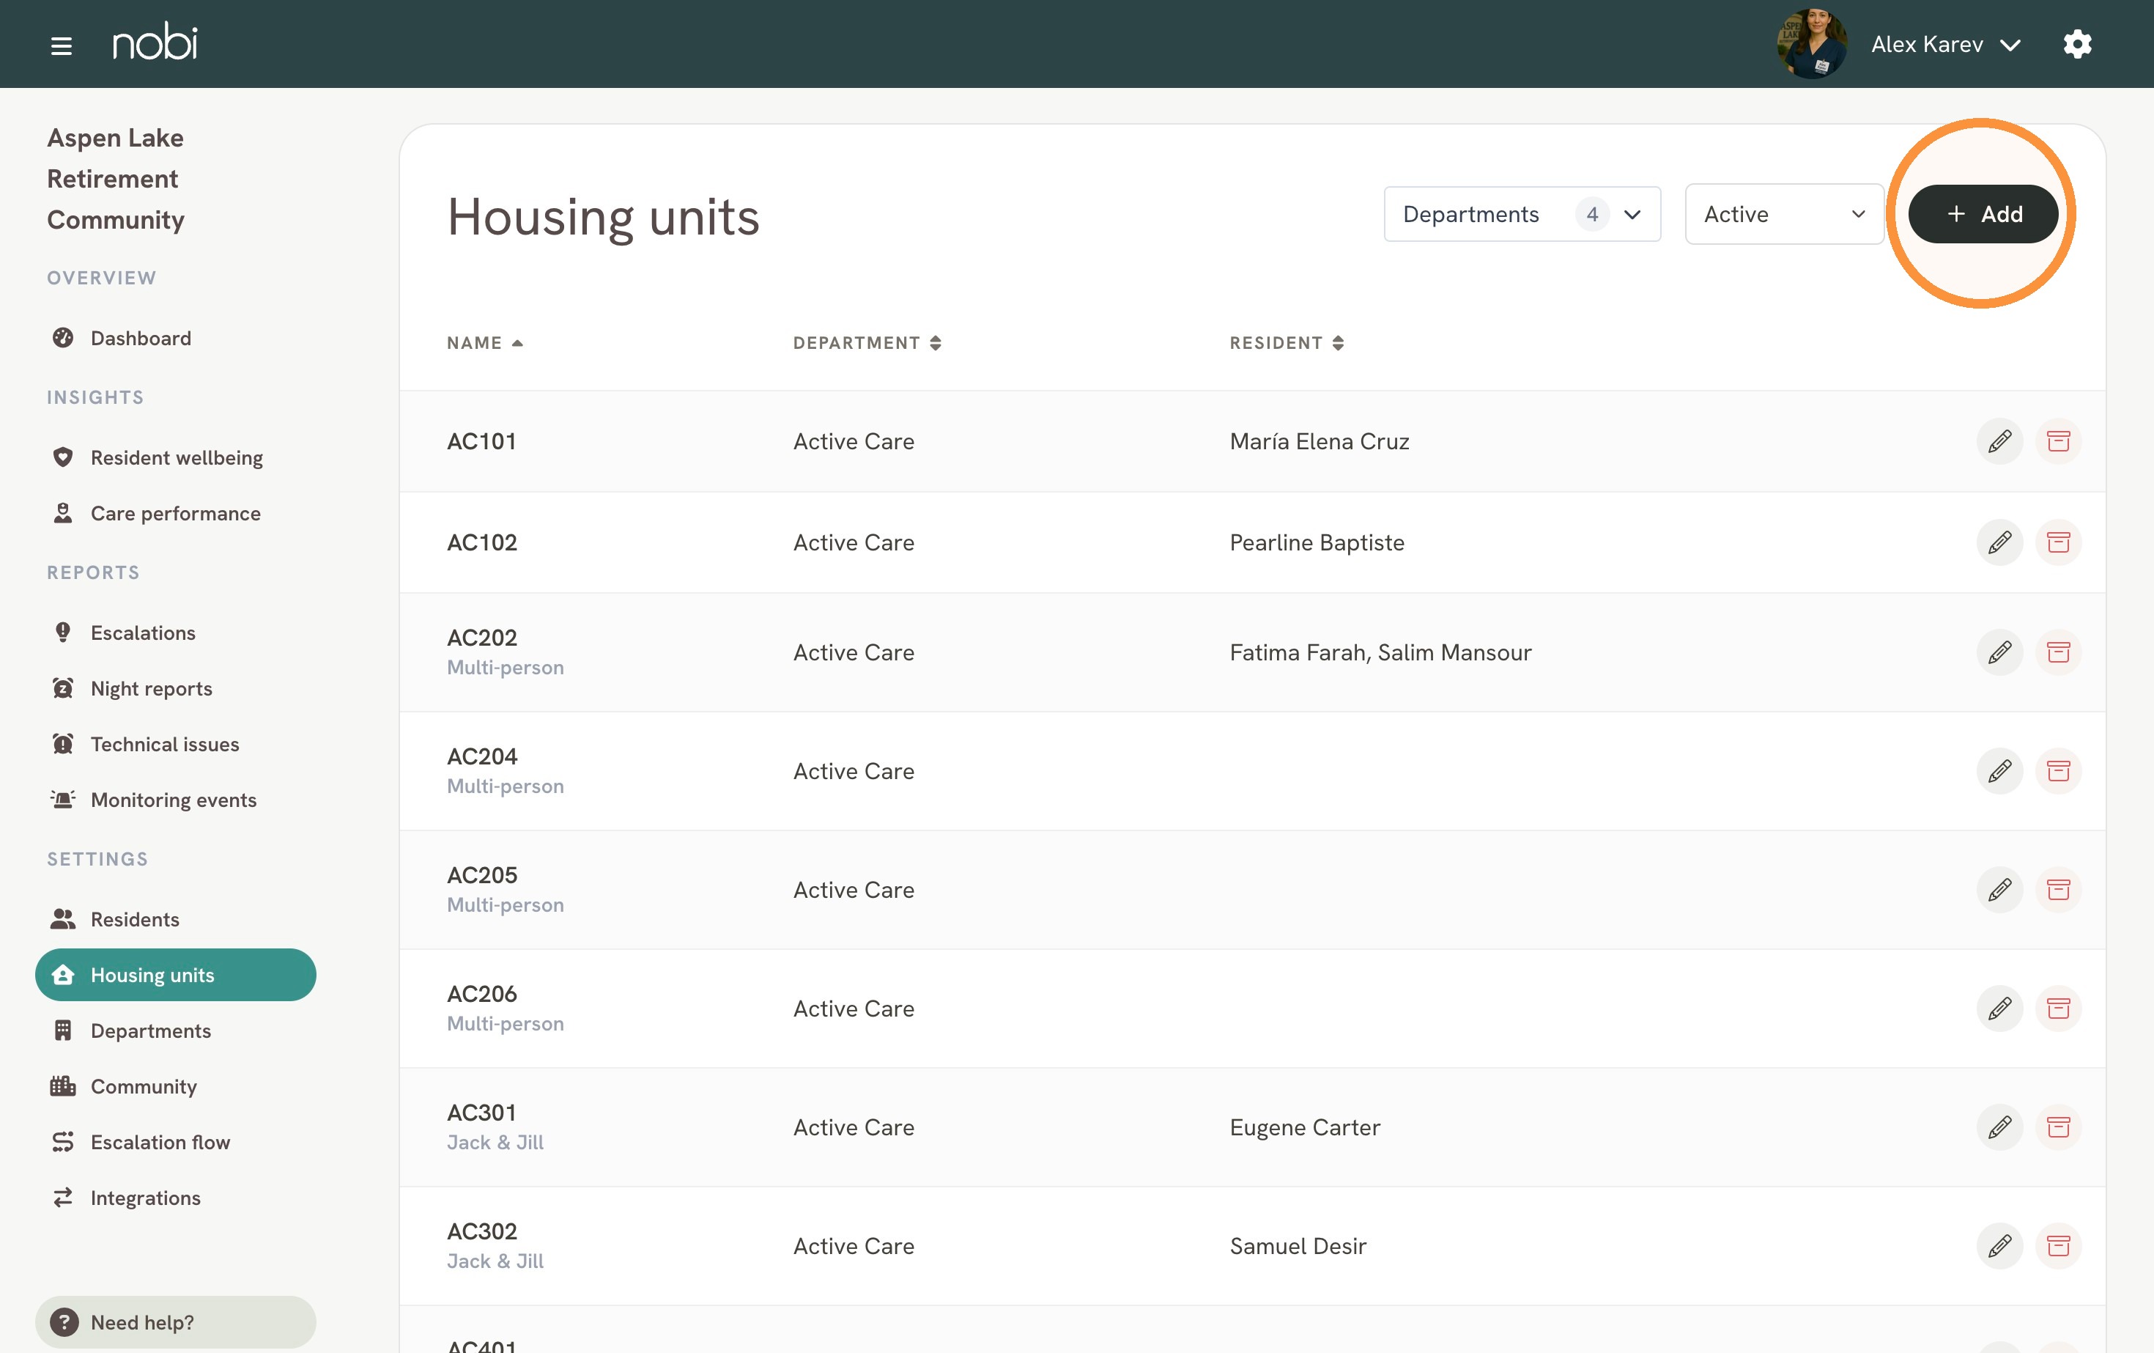The width and height of the screenshot is (2154, 1353).
Task: Open Integrations settings
Action: [x=175, y=1198]
